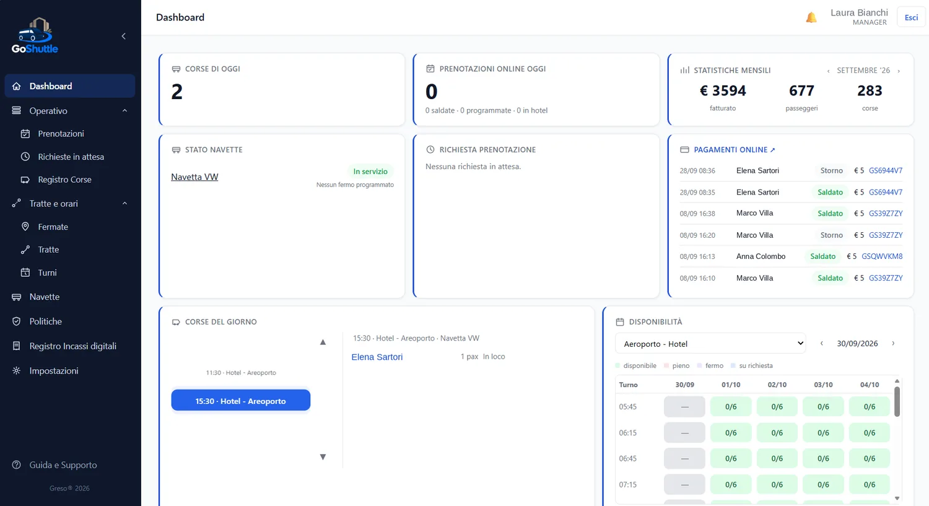The height and width of the screenshot is (506, 929).
Task: Click the Fermate map pin icon
Action: click(25, 227)
